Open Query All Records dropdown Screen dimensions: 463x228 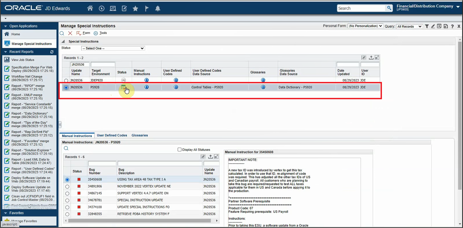409,26
